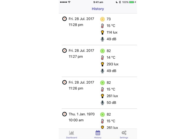Tap the light bulb icon beside 293 lux
The height and width of the screenshot is (139, 196).
point(102,64)
